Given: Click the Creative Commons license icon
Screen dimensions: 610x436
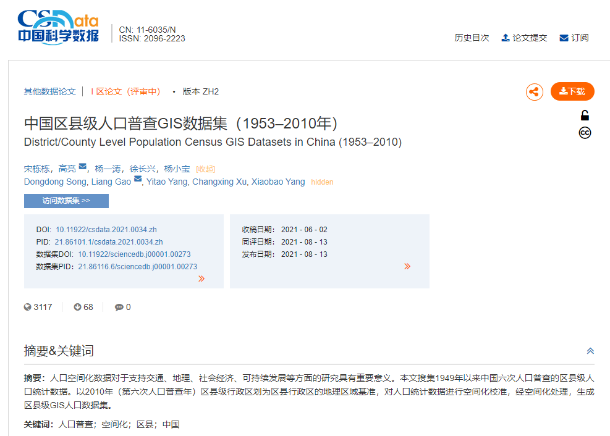Looking at the screenshot, I should click(x=585, y=133).
